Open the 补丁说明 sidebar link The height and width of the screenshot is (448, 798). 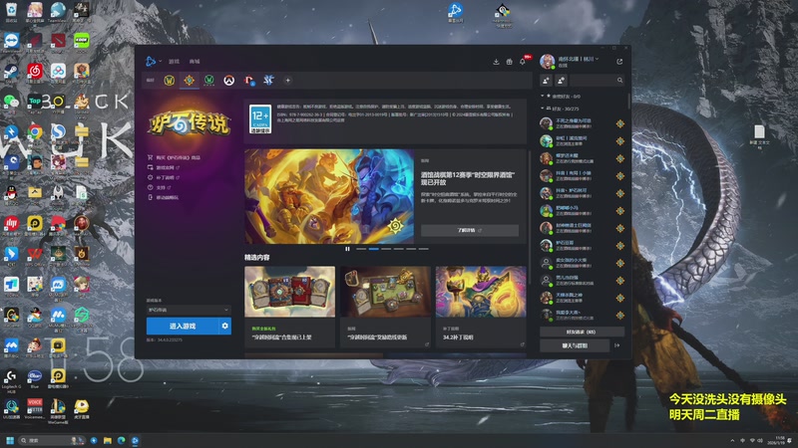(x=164, y=177)
